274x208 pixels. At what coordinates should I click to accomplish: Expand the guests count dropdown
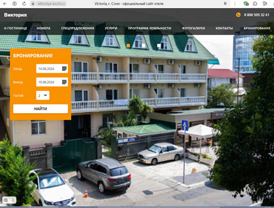(x=43, y=95)
